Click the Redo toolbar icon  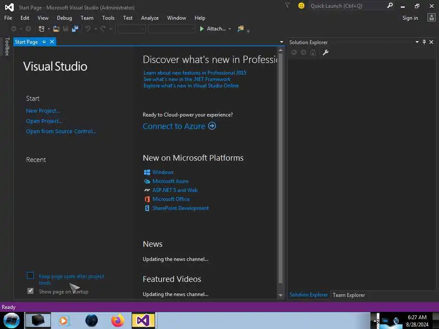[x=103, y=29]
